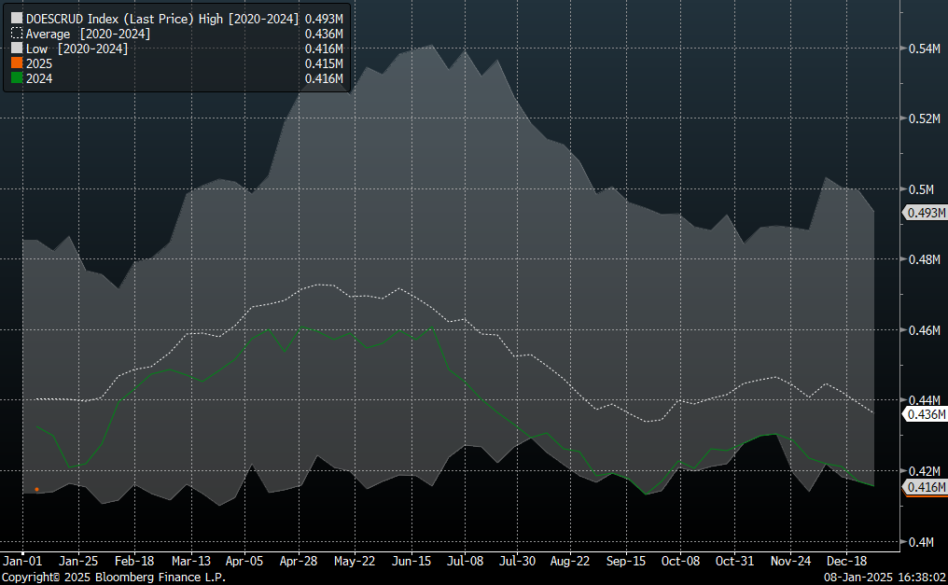The width and height of the screenshot is (948, 585).
Task: Click the Sep-15 date on the x-axis
Action: [x=625, y=562]
